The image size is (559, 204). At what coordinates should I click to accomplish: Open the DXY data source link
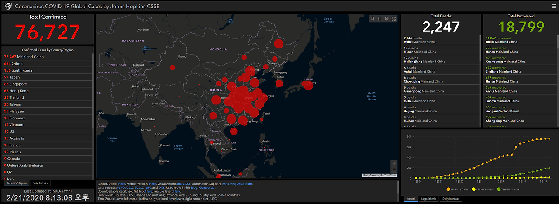point(162,187)
